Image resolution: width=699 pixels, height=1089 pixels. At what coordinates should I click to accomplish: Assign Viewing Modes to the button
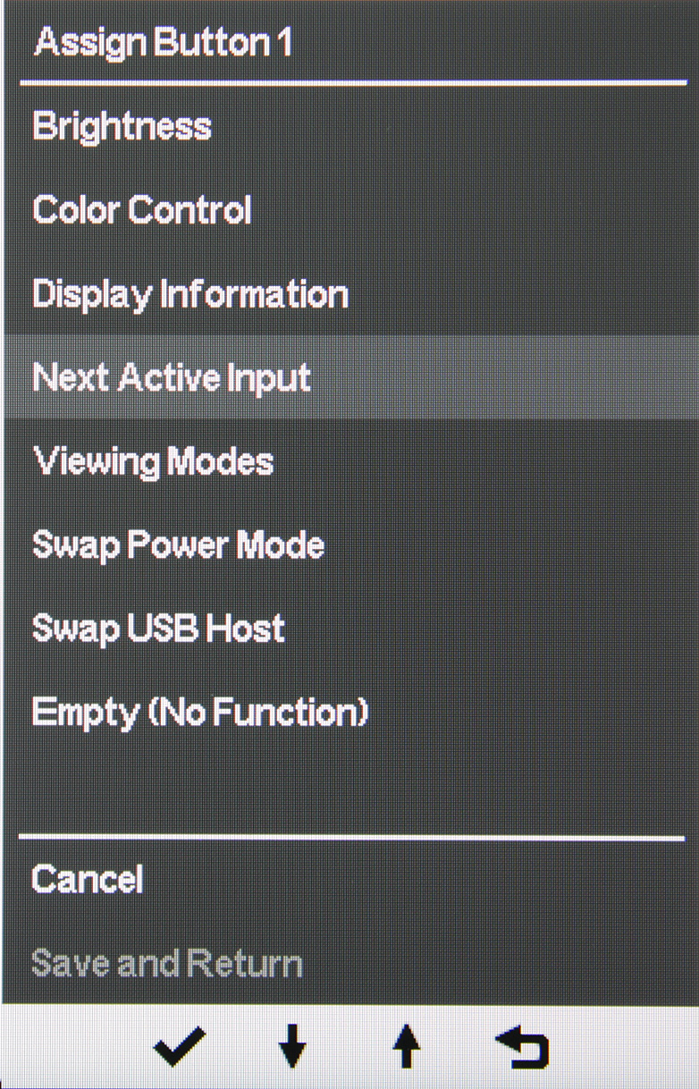click(x=153, y=462)
